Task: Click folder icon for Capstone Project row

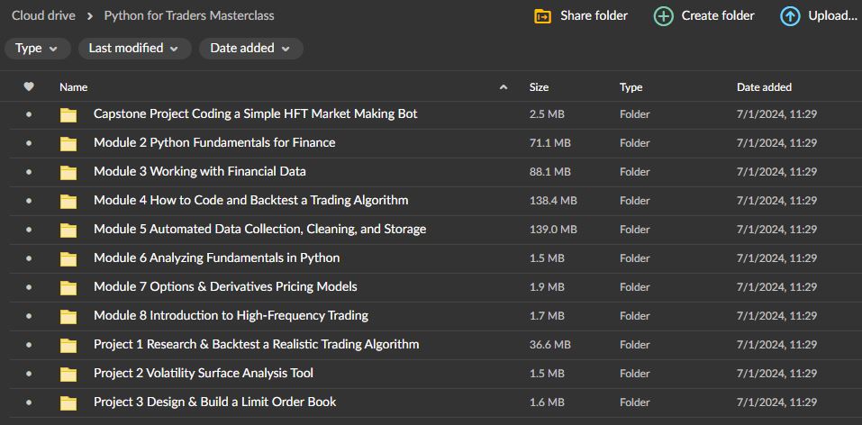Action: (x=68, y=114)
